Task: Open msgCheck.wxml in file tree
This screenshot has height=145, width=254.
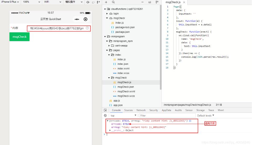Action: coord(126,92)
